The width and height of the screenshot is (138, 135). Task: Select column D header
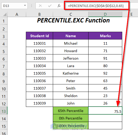105,14
